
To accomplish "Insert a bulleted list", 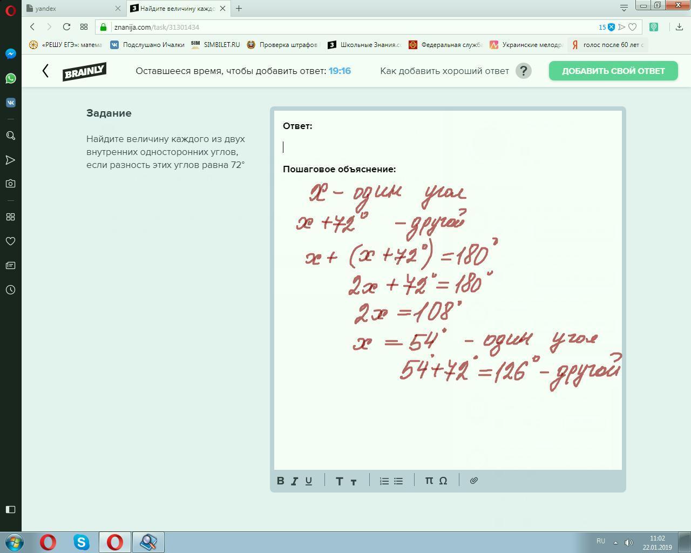I will tap(398, 481).
